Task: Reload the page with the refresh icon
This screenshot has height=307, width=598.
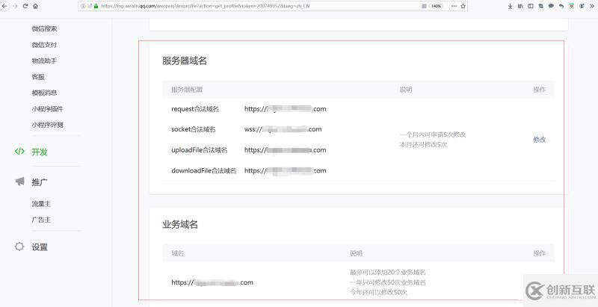Action: point(25,6)
